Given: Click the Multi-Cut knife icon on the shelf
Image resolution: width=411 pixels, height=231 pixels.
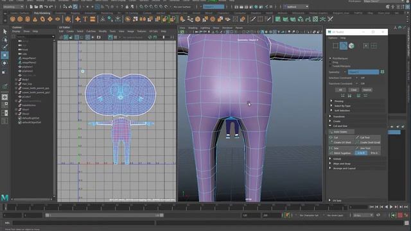Looking at the screenshot, I should coord(253,19).
